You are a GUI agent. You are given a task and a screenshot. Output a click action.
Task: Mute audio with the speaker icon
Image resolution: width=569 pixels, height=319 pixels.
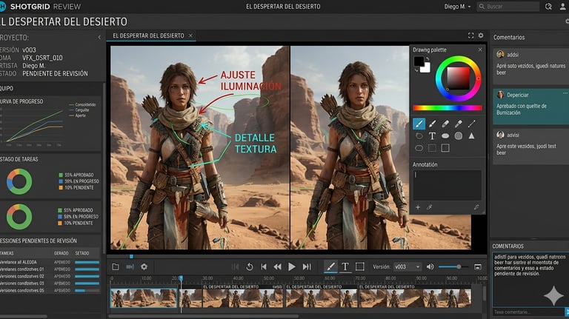(429, 266)
